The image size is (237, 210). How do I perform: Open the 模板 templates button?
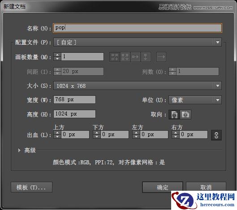[x=31, y=187]
